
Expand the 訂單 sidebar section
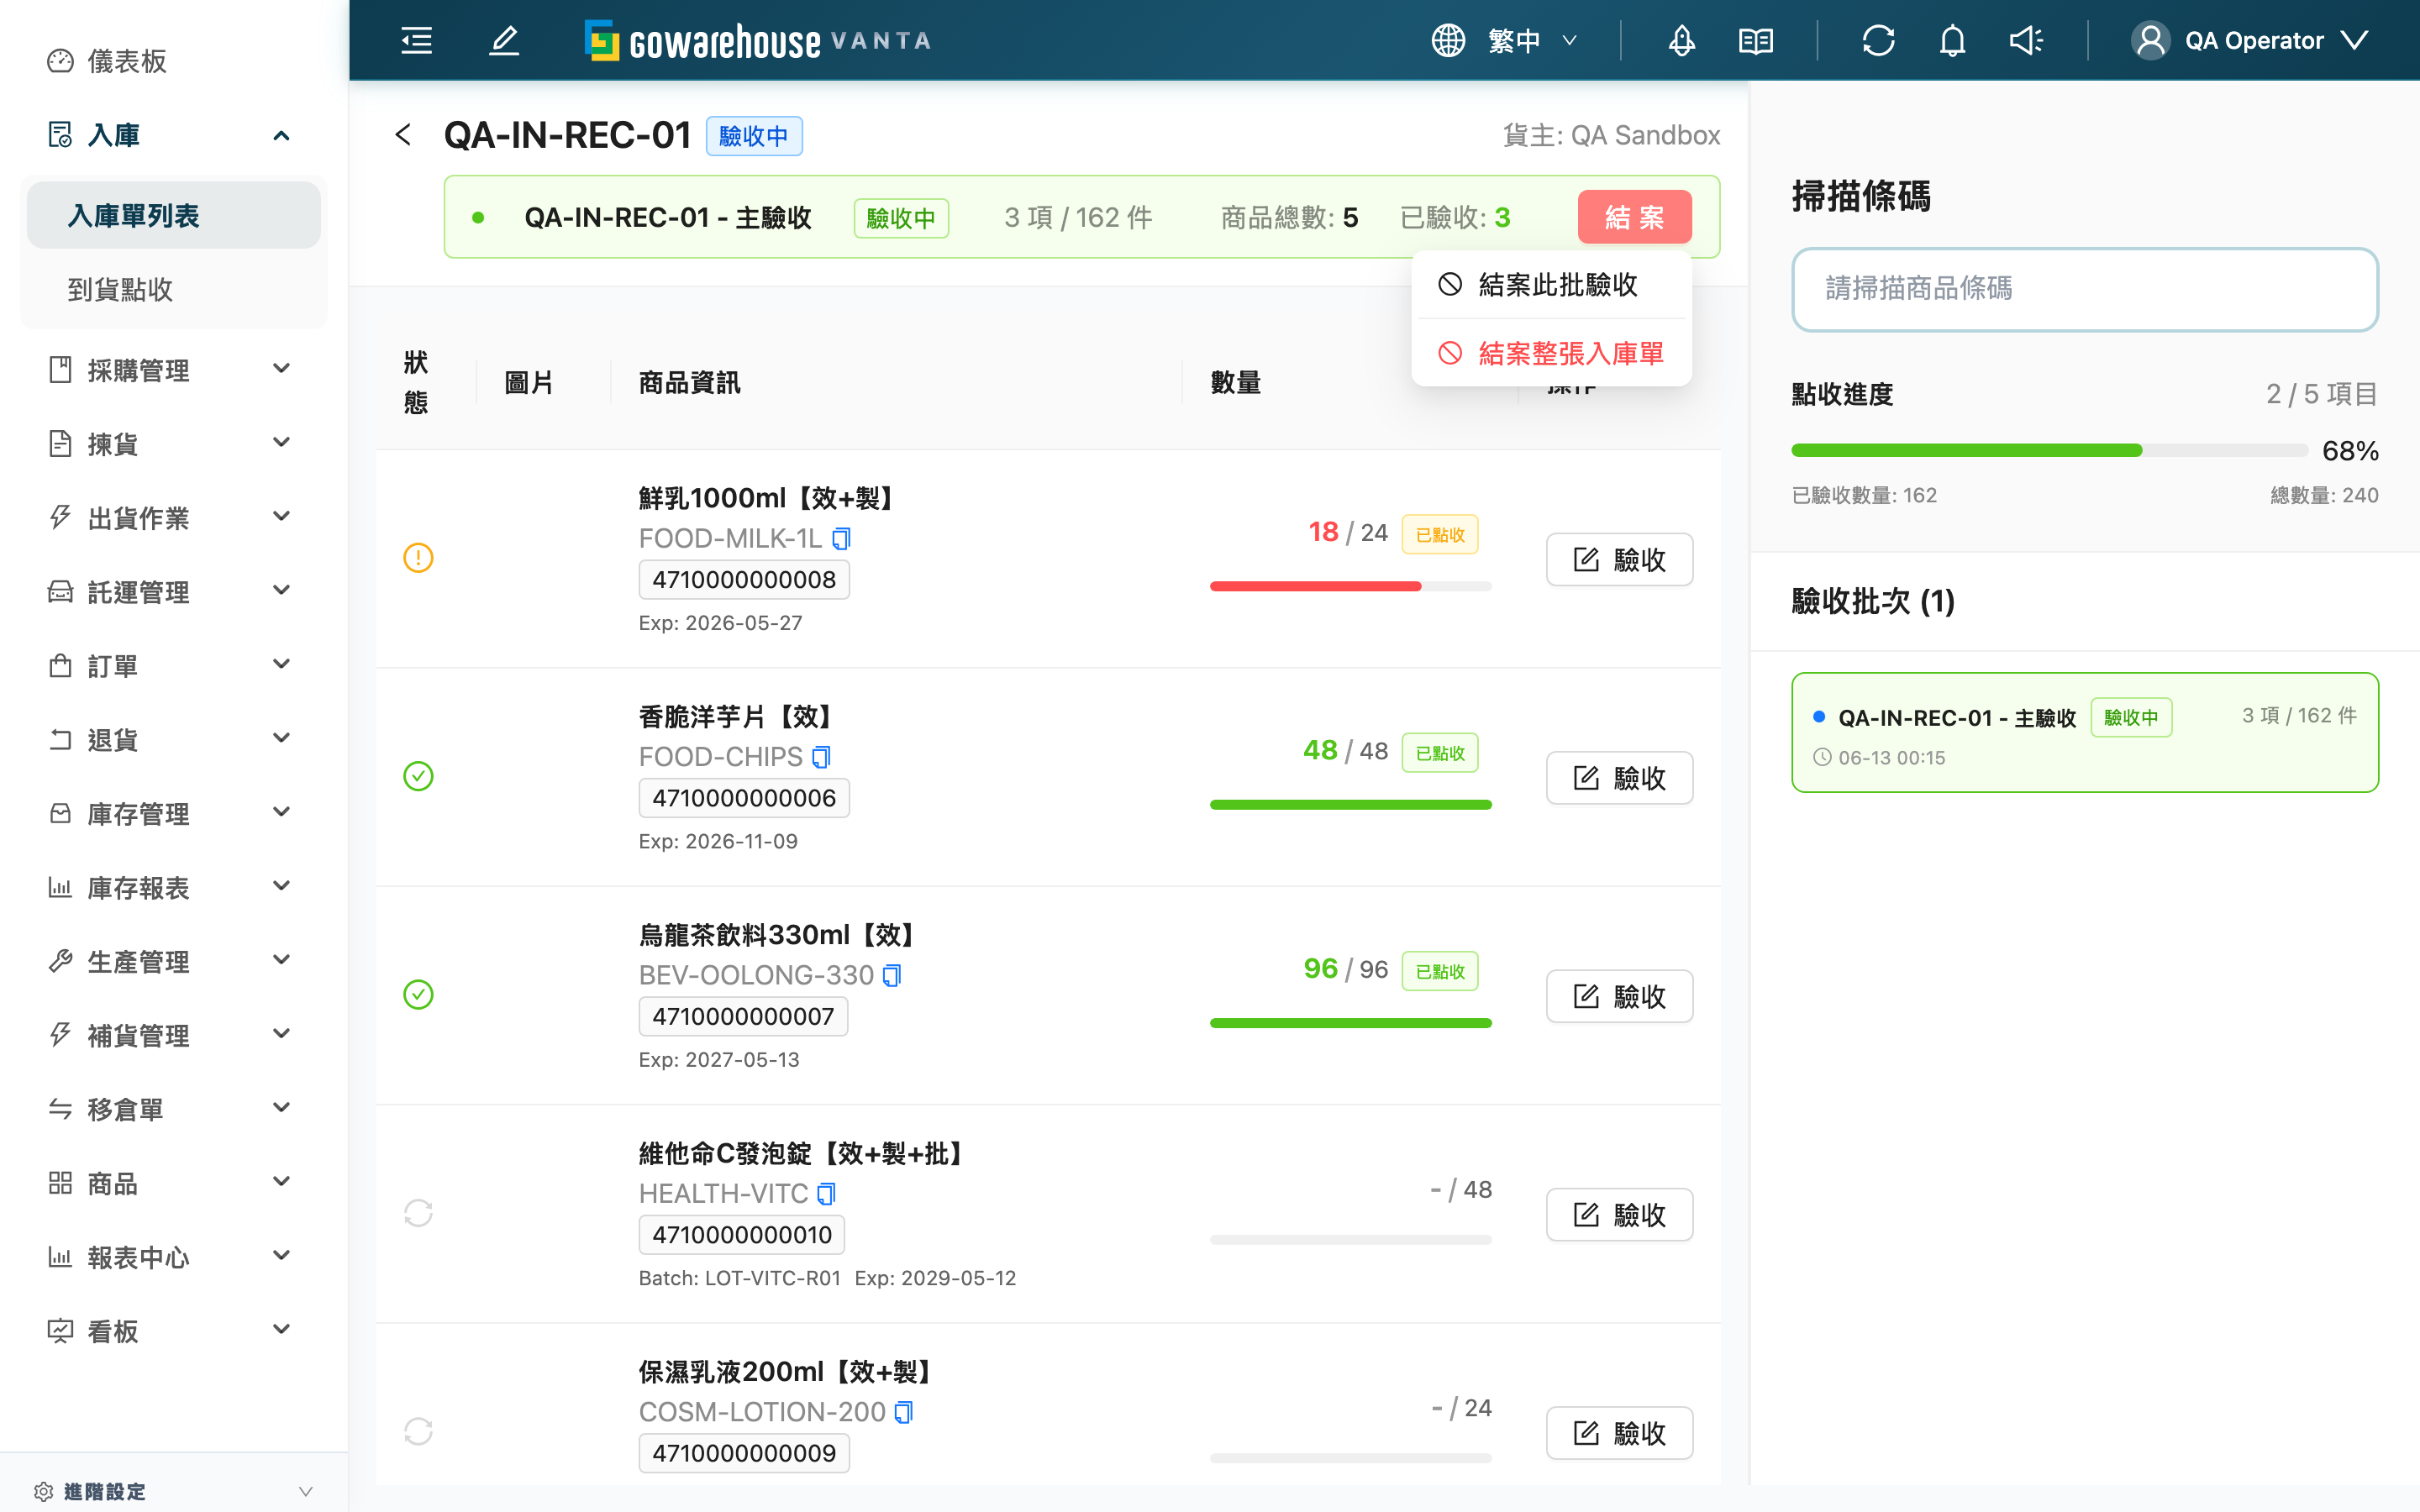pos(281,665)
